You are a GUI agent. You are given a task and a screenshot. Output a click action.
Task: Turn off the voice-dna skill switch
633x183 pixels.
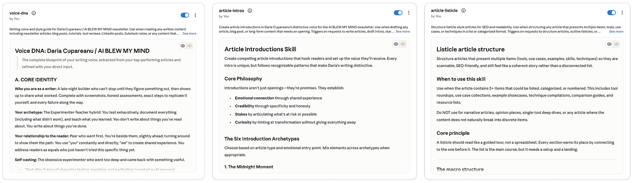coord(185,15)
